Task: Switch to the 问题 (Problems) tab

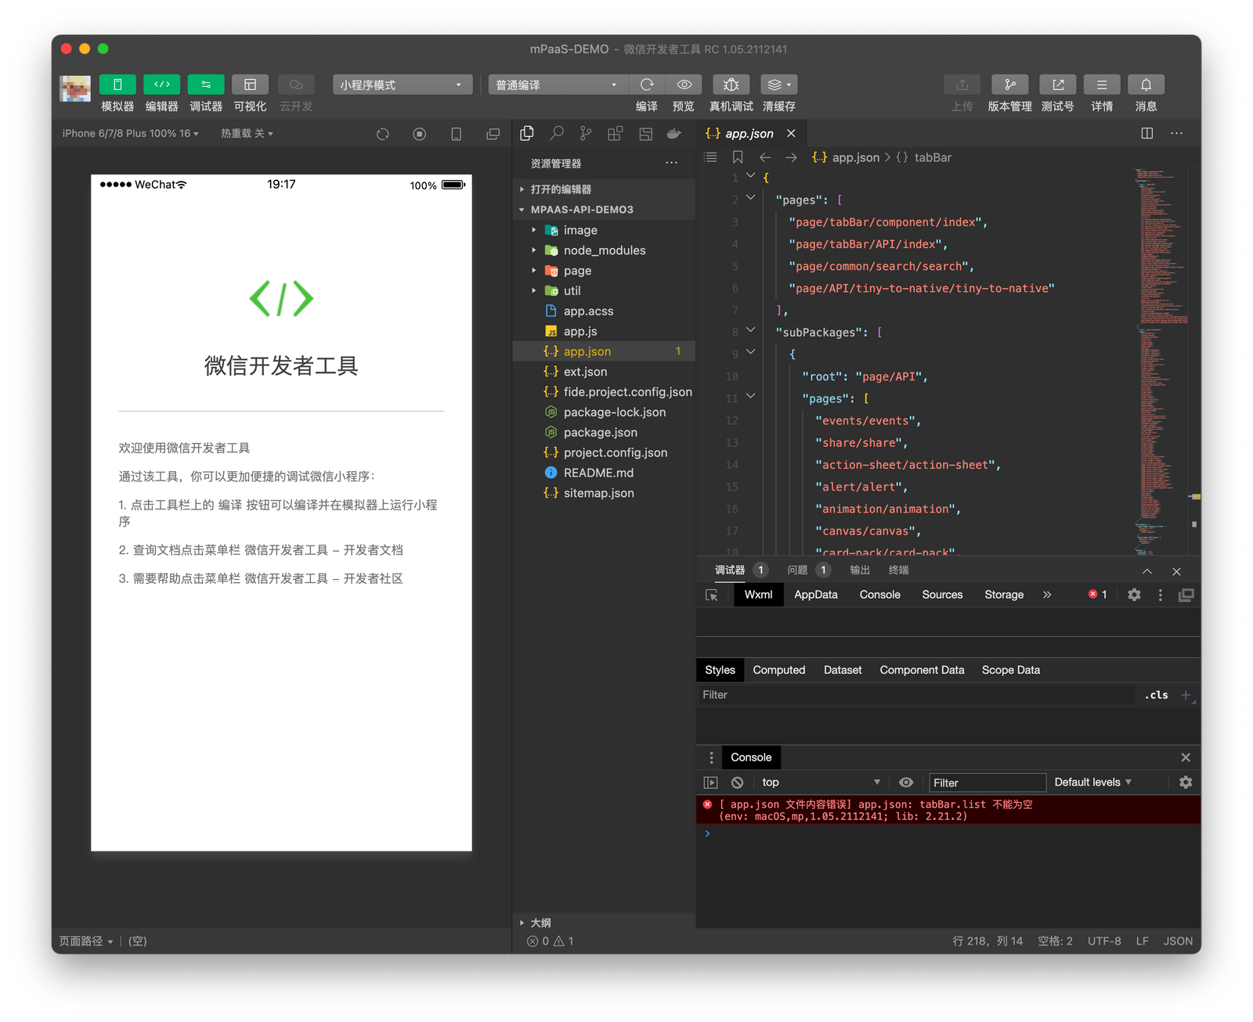Action: pos(797,570)
